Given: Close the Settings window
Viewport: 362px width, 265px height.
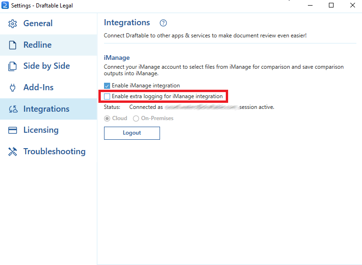Looking at the screenshot, I should tap(352, 5).
